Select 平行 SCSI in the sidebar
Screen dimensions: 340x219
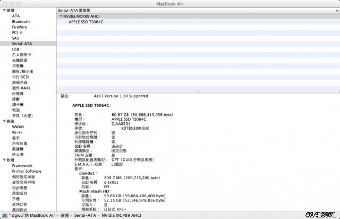(x=20, y=77)
